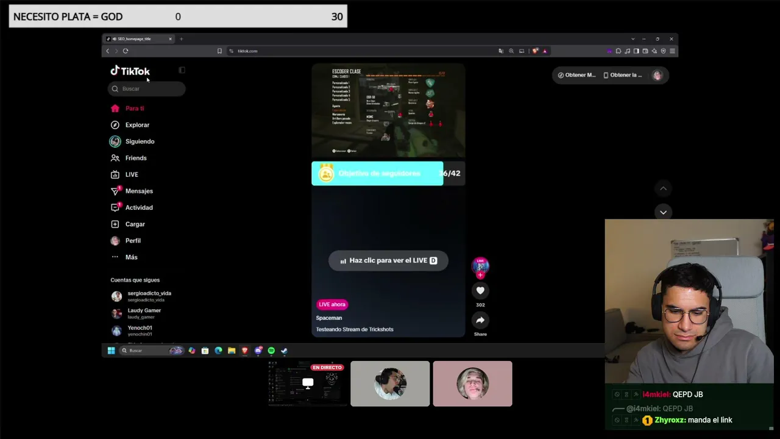
Task: Click the Obtener la... app button
Action: coord(623,75)
